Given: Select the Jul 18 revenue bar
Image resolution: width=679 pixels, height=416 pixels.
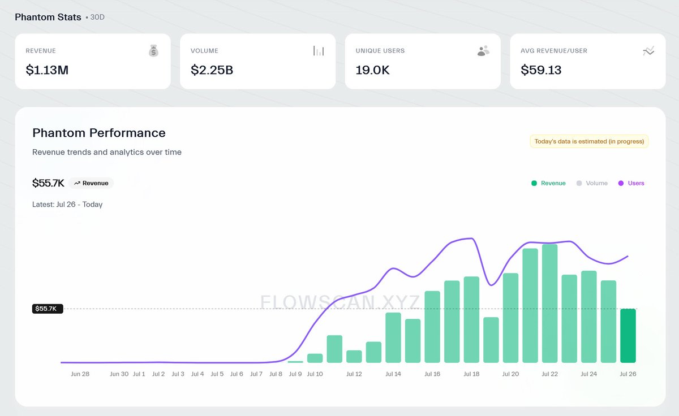Looking at the screenshot, I should (x=471, y=319).
